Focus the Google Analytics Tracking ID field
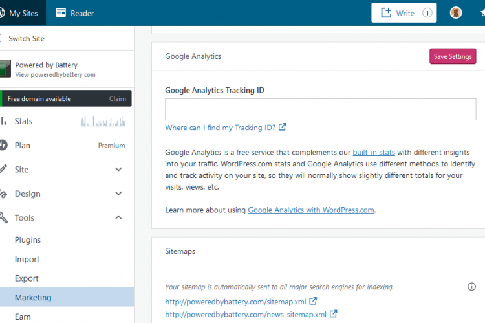 click(320, 109)
